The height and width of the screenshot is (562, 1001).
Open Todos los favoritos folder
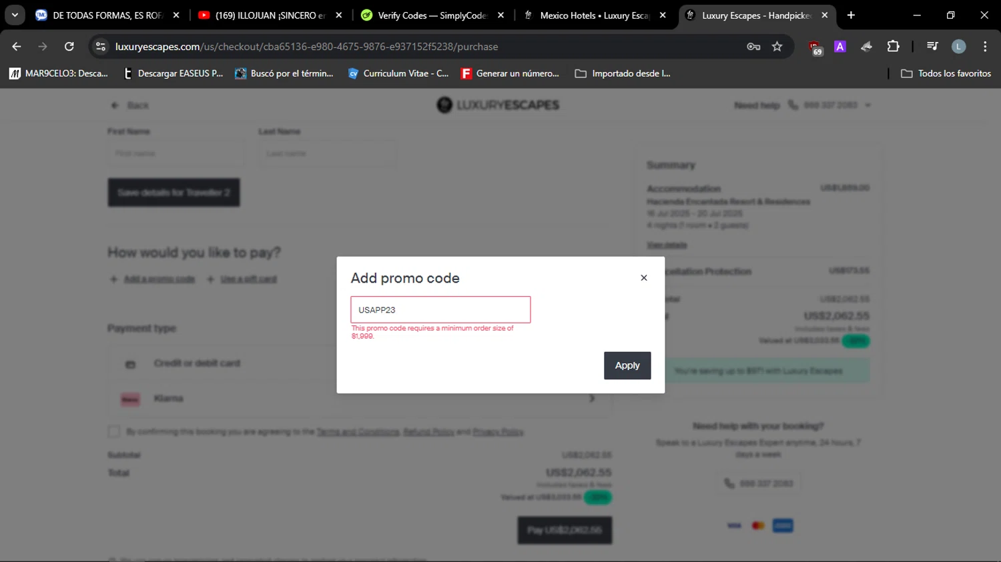pos(946,73)
